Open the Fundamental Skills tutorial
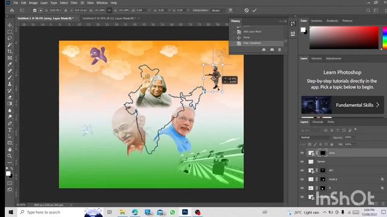Image resolution: width=387 pixels, height=217 pixels. tap(343, 105)
